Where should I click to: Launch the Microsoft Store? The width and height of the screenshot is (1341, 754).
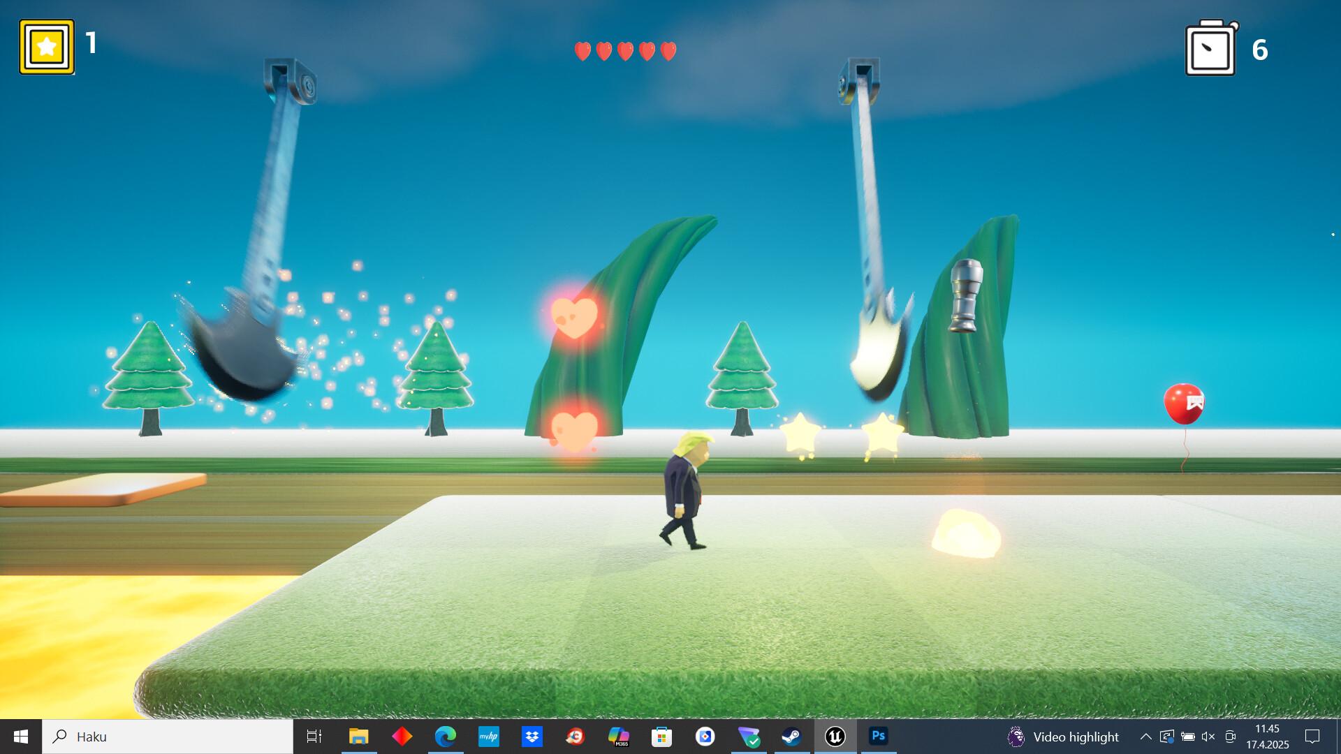pyautogui.click(x=661, y=737)
